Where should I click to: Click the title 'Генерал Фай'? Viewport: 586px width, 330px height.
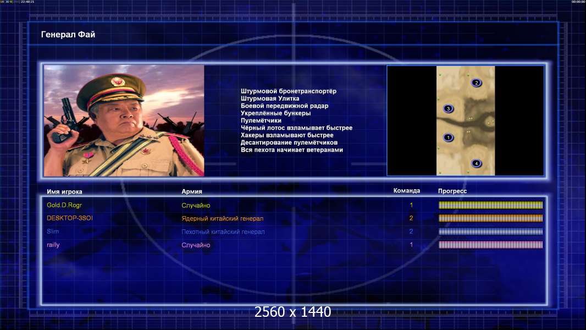68,35
